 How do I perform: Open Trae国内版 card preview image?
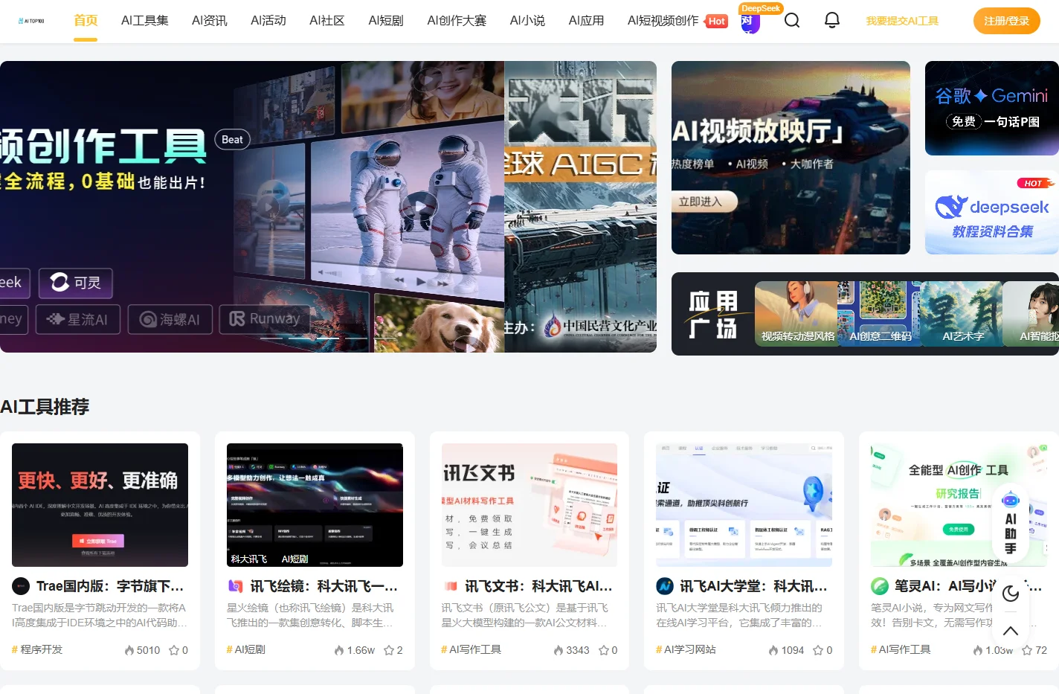(100, 505)
